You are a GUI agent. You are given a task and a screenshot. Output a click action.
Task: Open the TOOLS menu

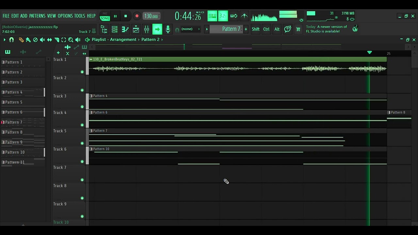79,16
